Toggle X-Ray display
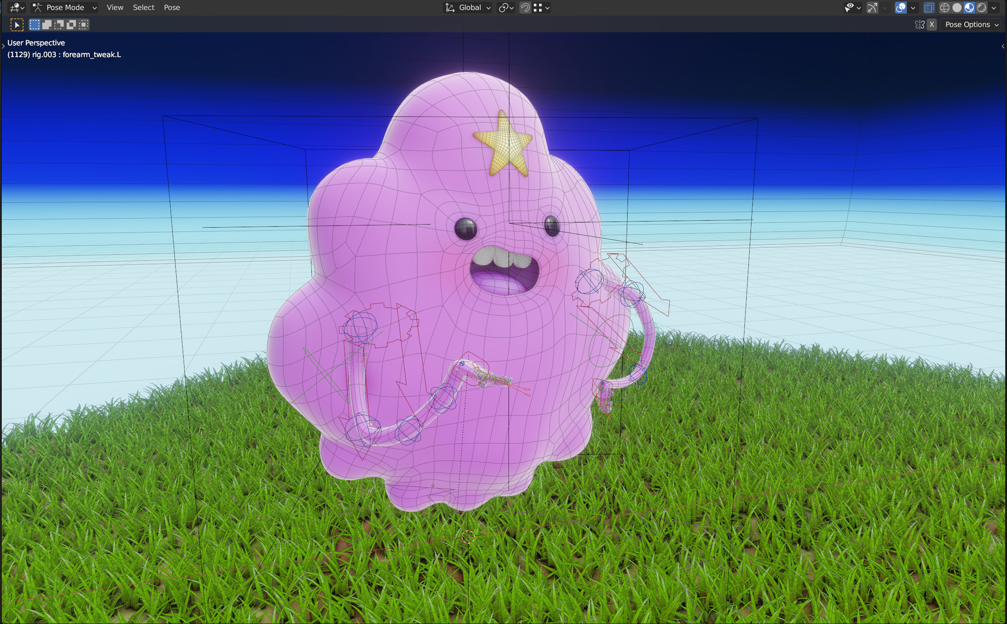 click(929, 7)
